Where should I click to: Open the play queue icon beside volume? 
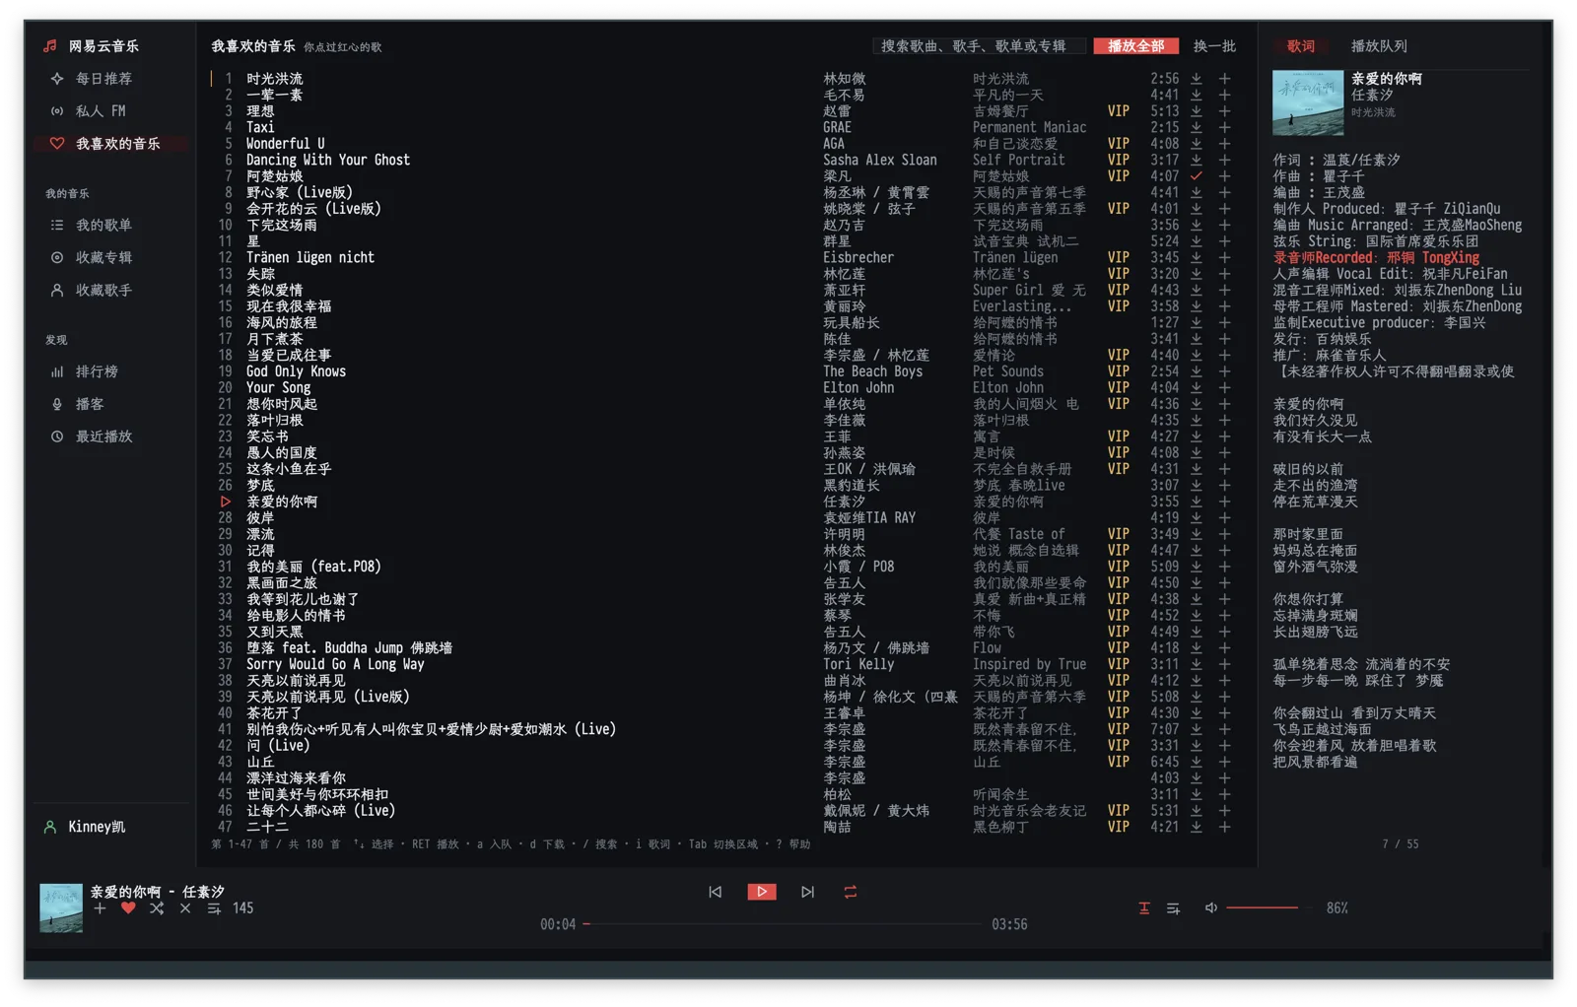click(x=1173, y=908)
